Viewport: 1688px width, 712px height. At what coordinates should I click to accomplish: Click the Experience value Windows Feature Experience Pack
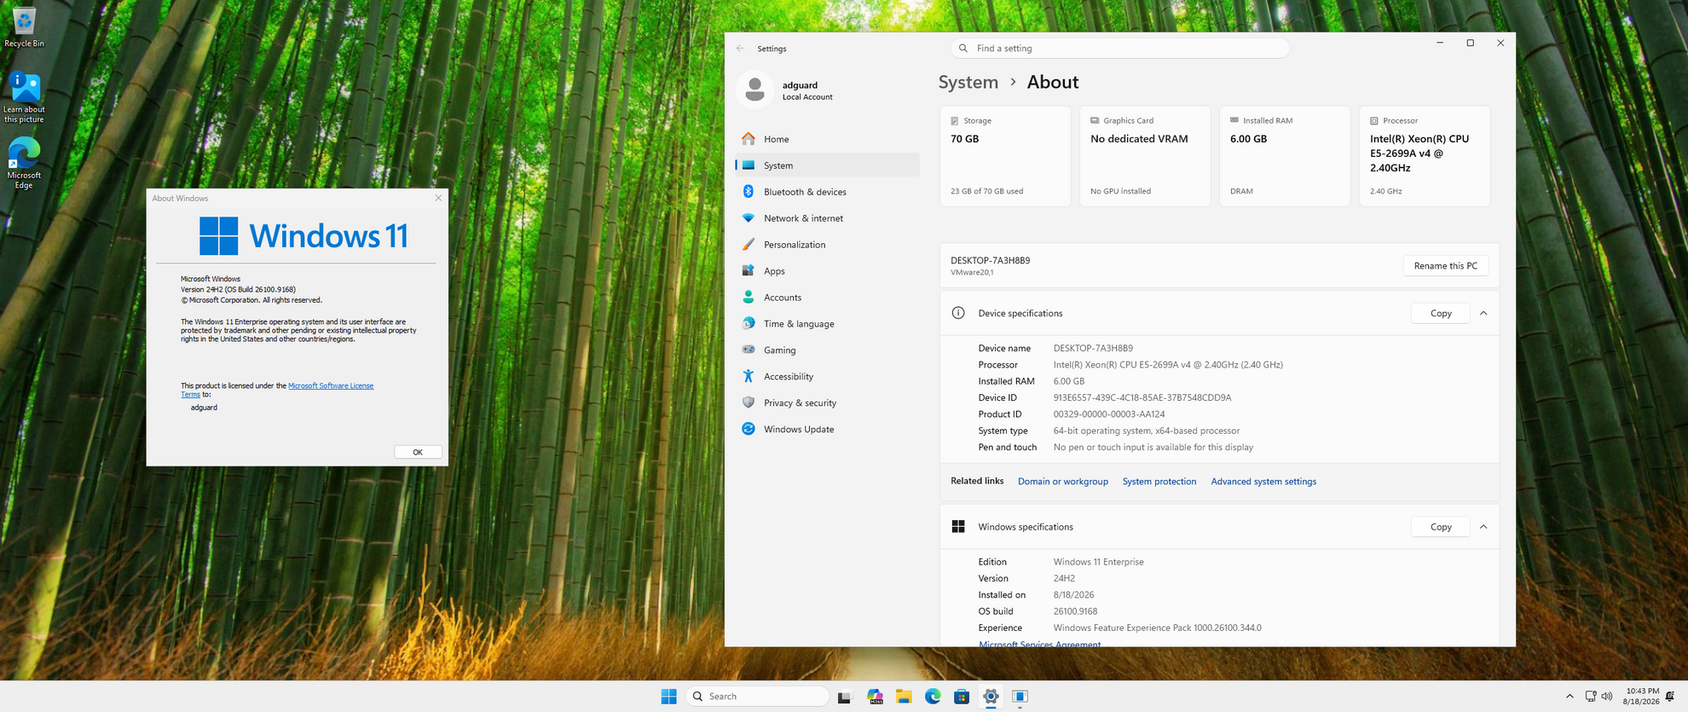pos(1158,628)
